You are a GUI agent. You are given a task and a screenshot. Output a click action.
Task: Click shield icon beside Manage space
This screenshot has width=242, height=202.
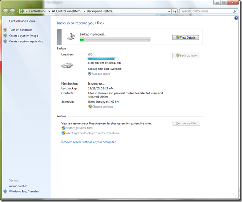(x=90, y=74)
